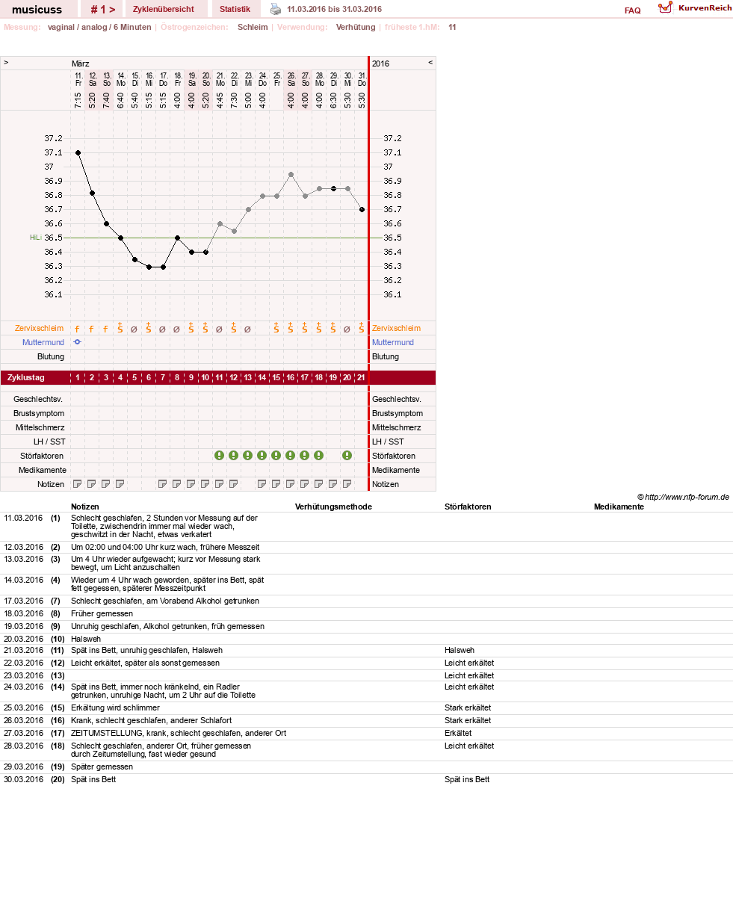Open the note icon for cycle day 12
Screen dimensions: 733x898
coord(234,484)
